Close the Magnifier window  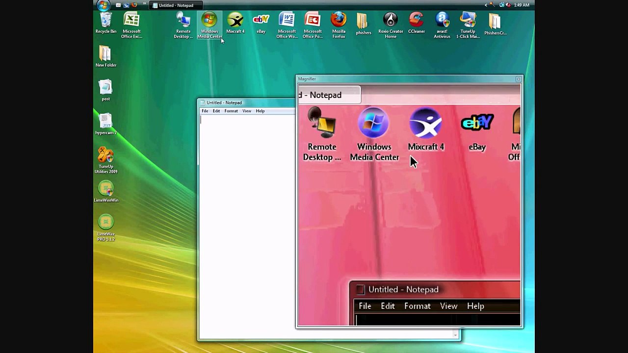519,79
